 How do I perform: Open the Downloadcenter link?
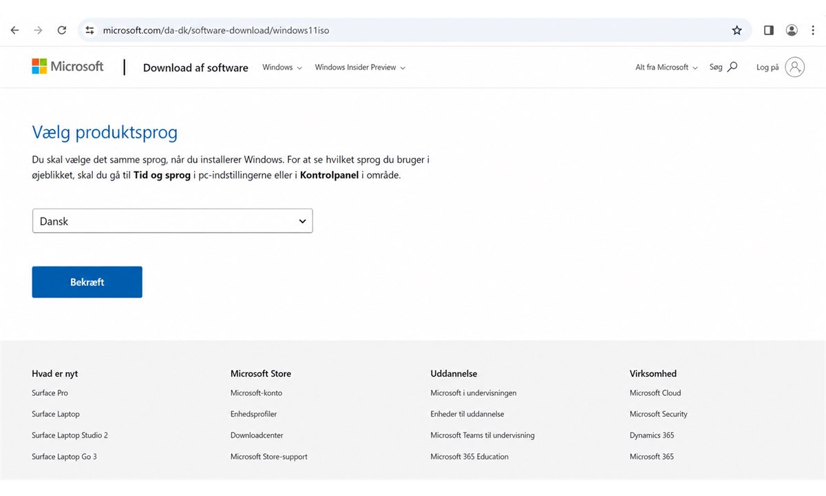257,435
